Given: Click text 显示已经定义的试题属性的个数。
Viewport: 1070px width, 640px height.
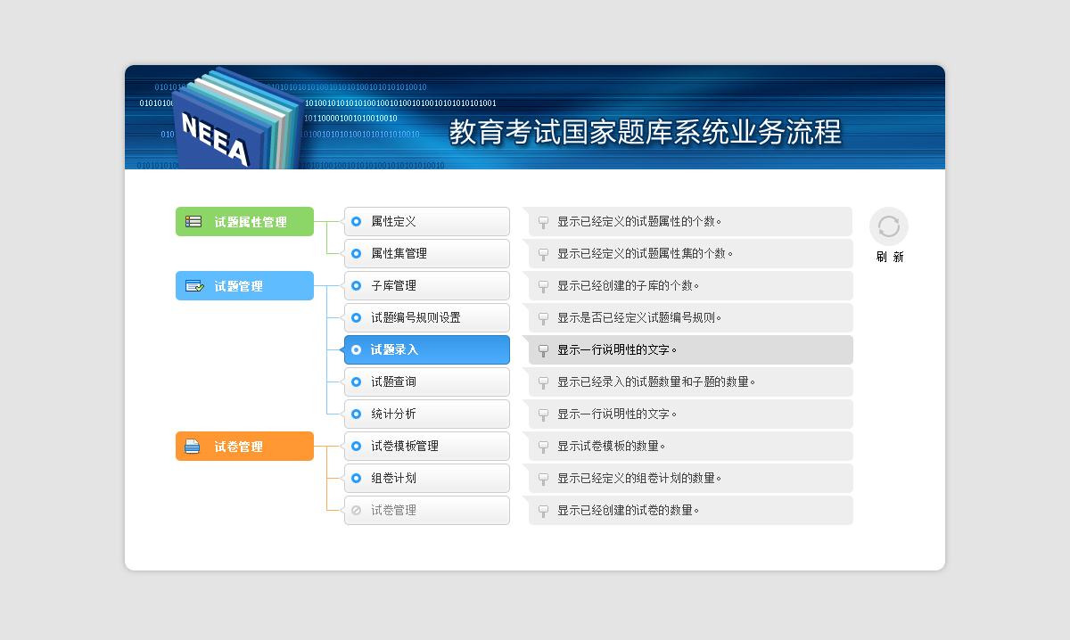Looking at the screenshot, I should point(640,222).
